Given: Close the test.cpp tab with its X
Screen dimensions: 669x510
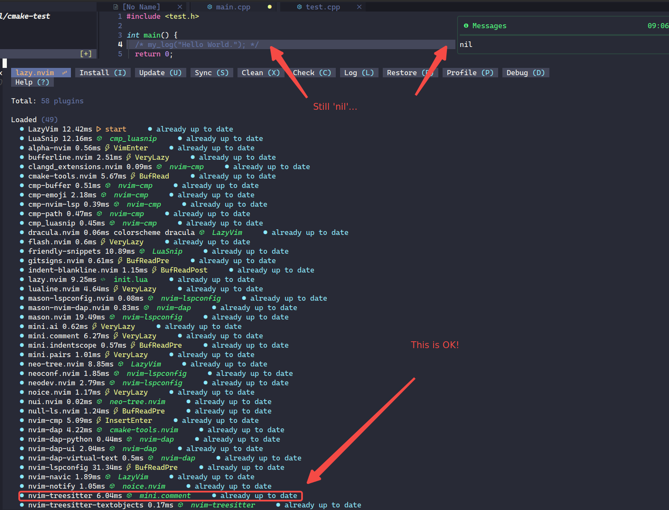Looking at the screenshot, I should pyautogui.click(x=359, y=7).
